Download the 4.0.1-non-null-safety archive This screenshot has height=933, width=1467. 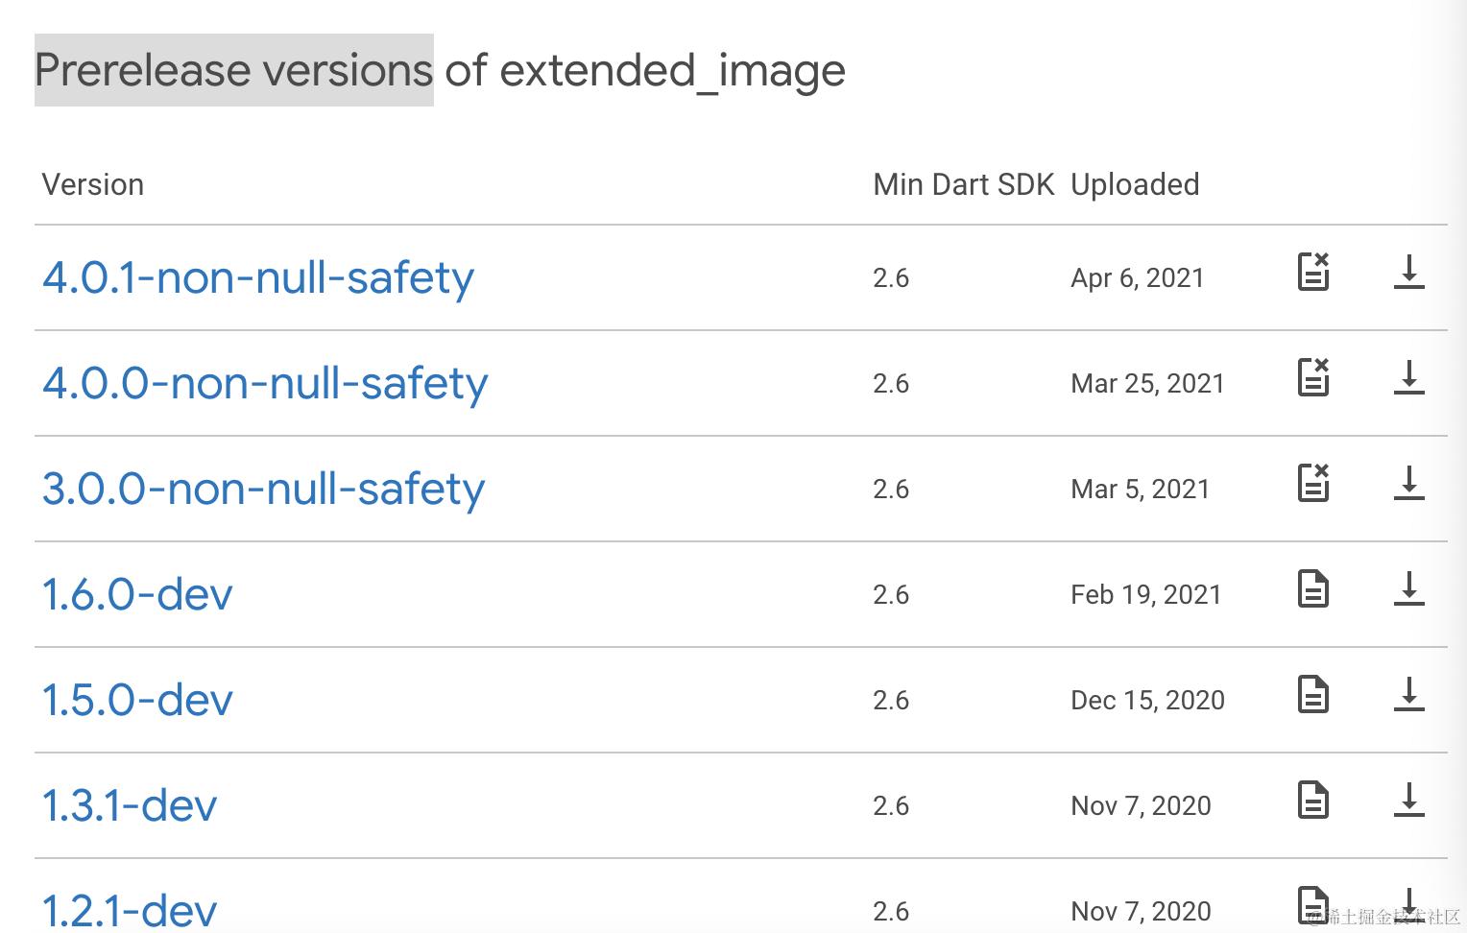point(1408,272)
